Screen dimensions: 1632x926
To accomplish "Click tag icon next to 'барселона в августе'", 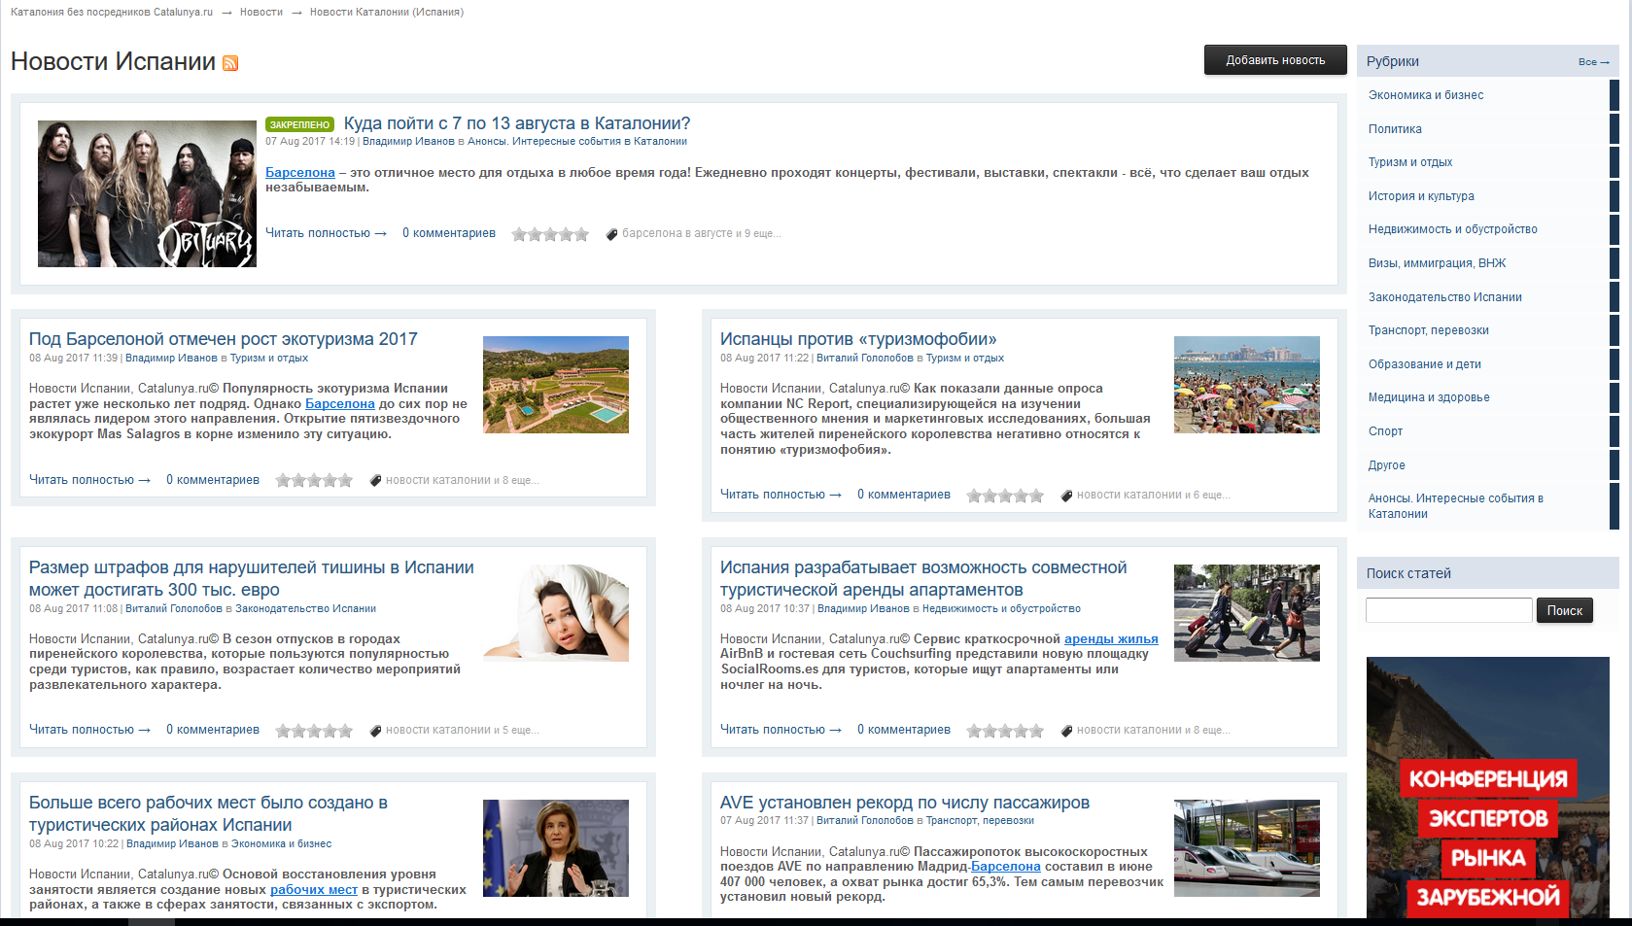I will point(611,234).
